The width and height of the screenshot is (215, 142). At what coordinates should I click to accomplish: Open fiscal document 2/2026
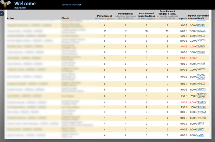click(200, 135)
